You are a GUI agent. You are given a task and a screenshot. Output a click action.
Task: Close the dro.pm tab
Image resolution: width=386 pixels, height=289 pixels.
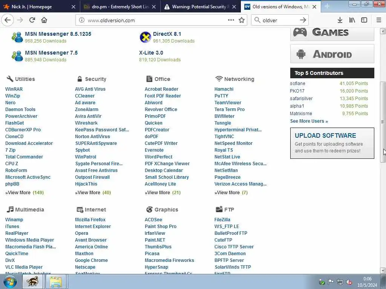click(154, 7)
